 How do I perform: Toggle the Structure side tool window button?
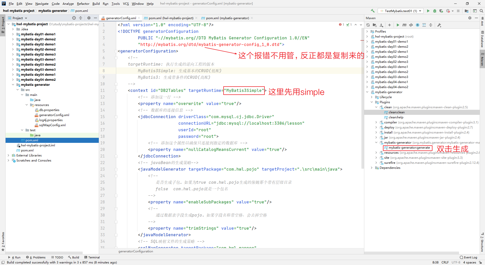coord(482,242)
